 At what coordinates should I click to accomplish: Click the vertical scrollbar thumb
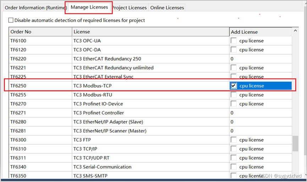295,143
